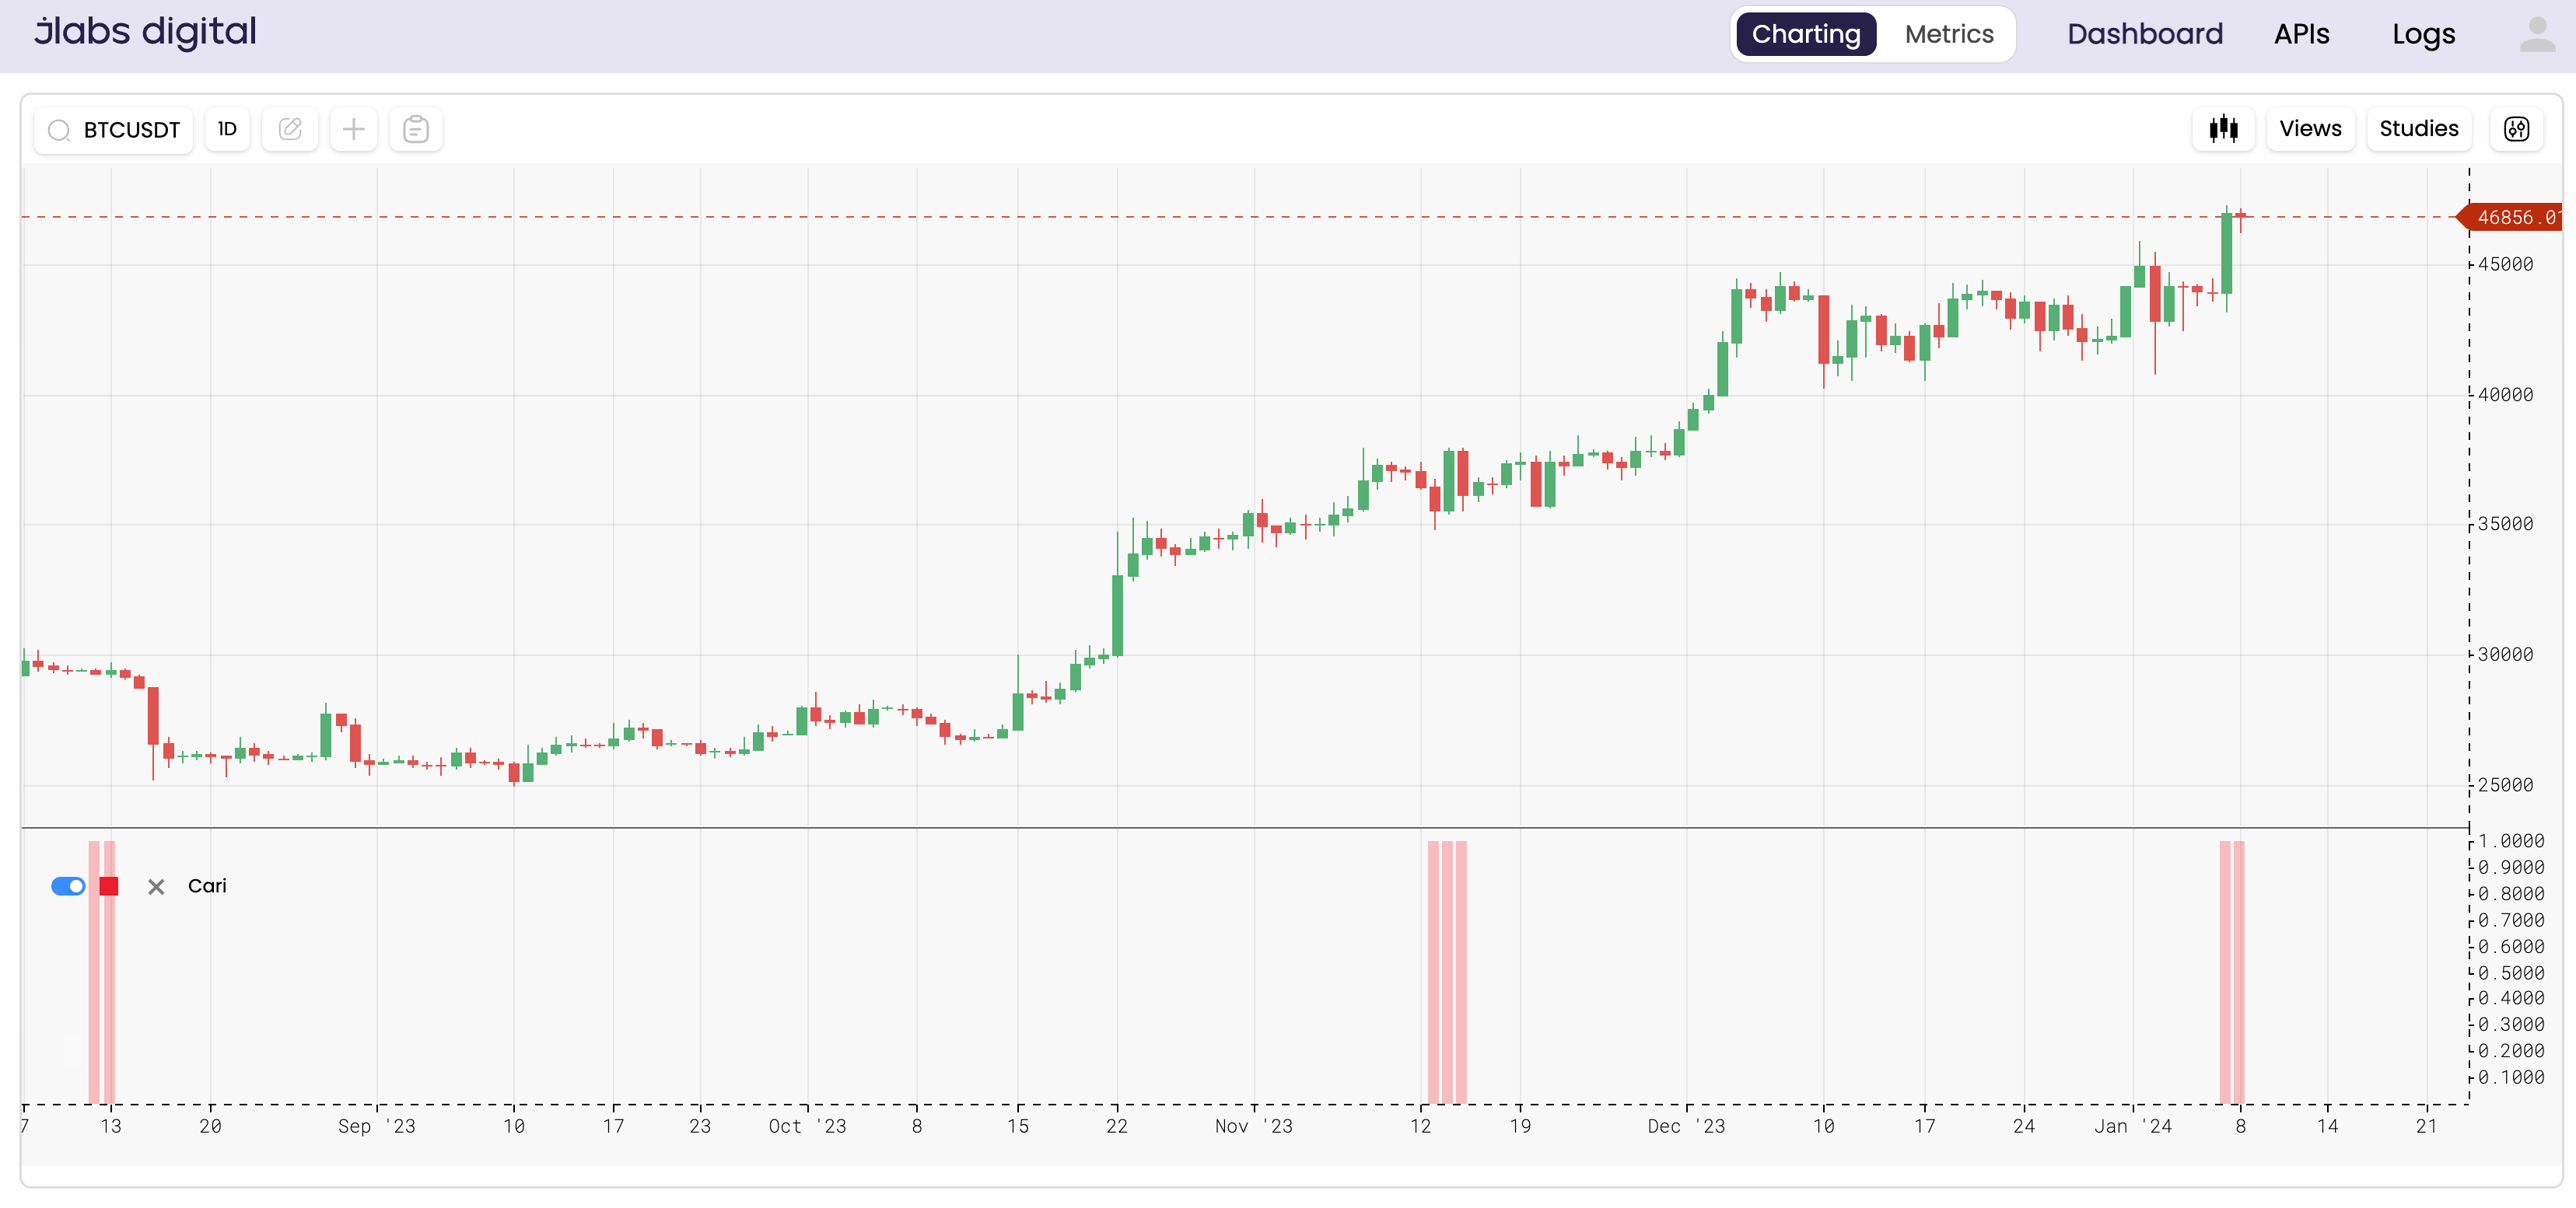Go to the Dashboard page
This screenshot has width=2576, height=1208.
pyautogui.click(x=2144, y=34)
